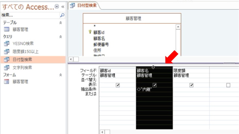Open the 顧客管理 form icon
239x134 pixels.
[x=7, y=82]
